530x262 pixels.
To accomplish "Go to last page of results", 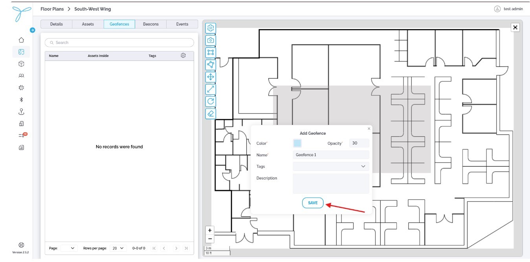I will [x=186, y=248].
